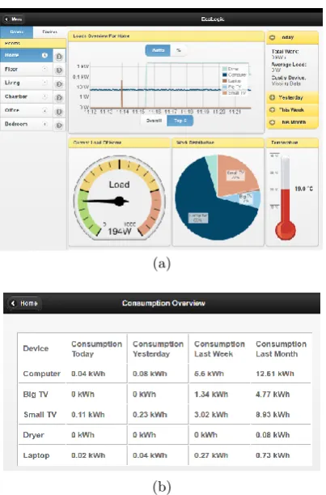Click Laptop's 0.73 kWh last month value
The image size is (326, 495).
(x=273, y=455)
